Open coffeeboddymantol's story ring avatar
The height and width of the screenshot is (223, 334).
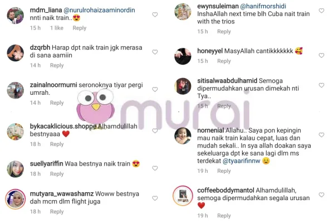[183, 196]
